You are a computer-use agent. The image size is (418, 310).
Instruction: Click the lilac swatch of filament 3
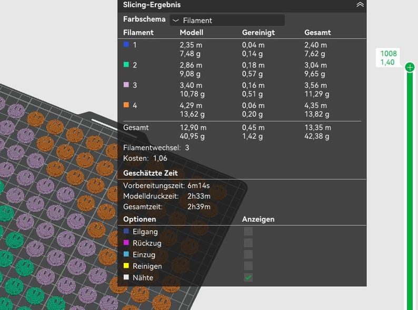tap(126, 85)
